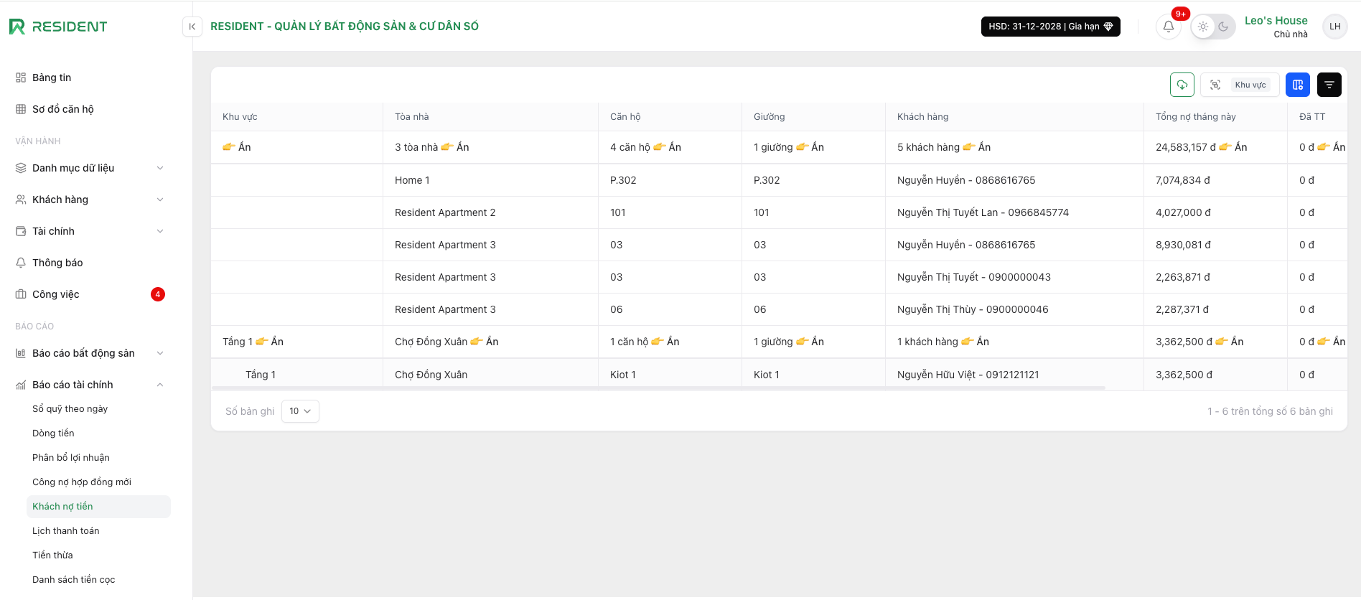Open the Bảng tin menu item
The height and width of the screenshot is (600, 1361).
pos(52,78)
